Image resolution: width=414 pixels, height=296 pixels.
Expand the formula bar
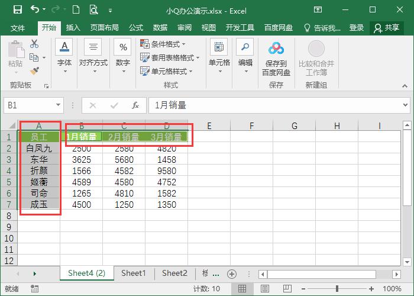tap(405, 105)
